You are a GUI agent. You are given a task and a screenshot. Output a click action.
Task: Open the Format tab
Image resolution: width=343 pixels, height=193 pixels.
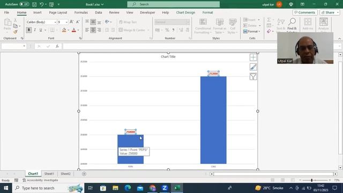(x=207, y=12)
